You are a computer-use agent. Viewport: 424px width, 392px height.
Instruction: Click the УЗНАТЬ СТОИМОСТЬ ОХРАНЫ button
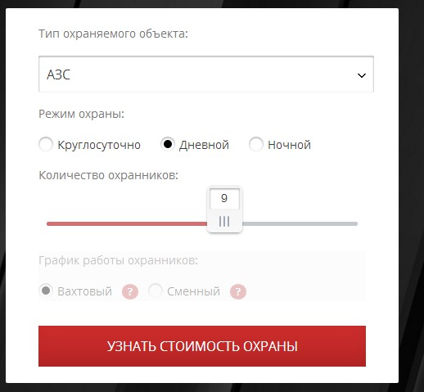202,346
